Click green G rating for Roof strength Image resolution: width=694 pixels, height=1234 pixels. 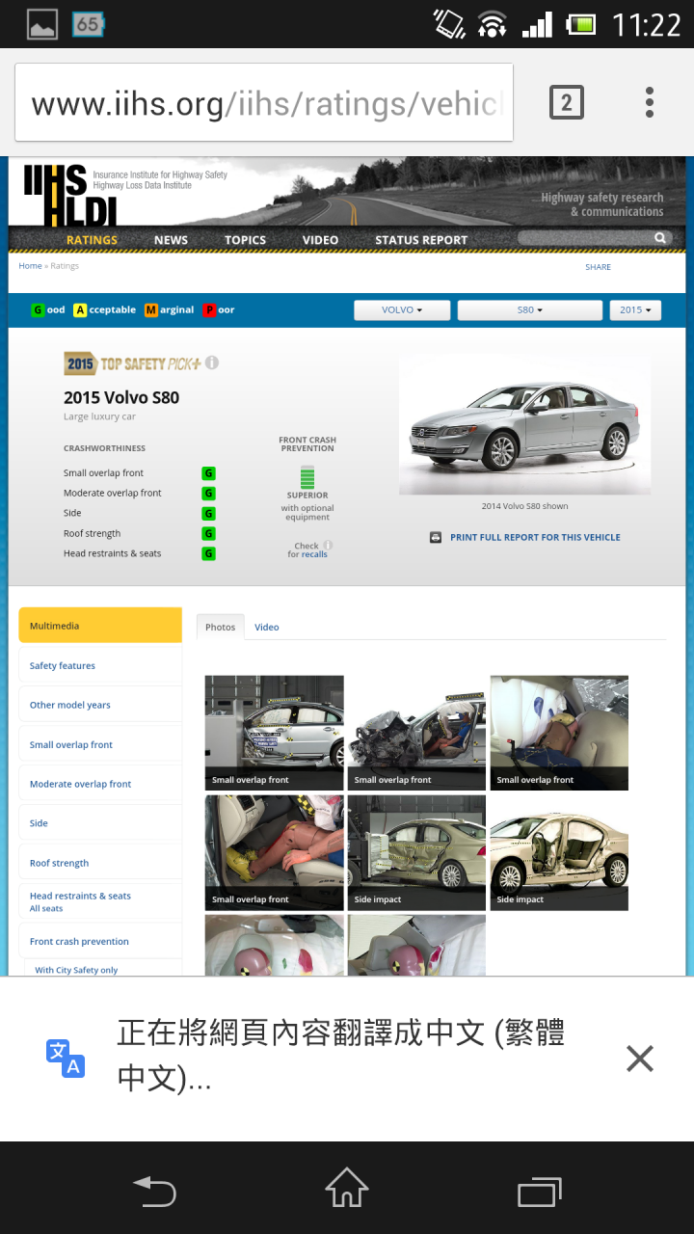point(208,534)
